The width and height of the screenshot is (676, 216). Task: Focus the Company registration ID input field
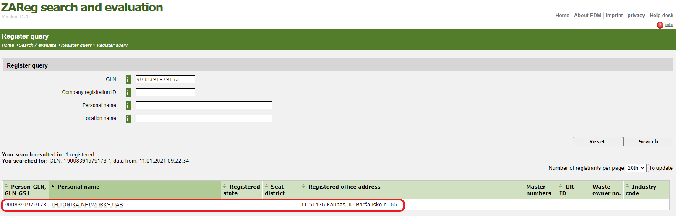[165, 92]
